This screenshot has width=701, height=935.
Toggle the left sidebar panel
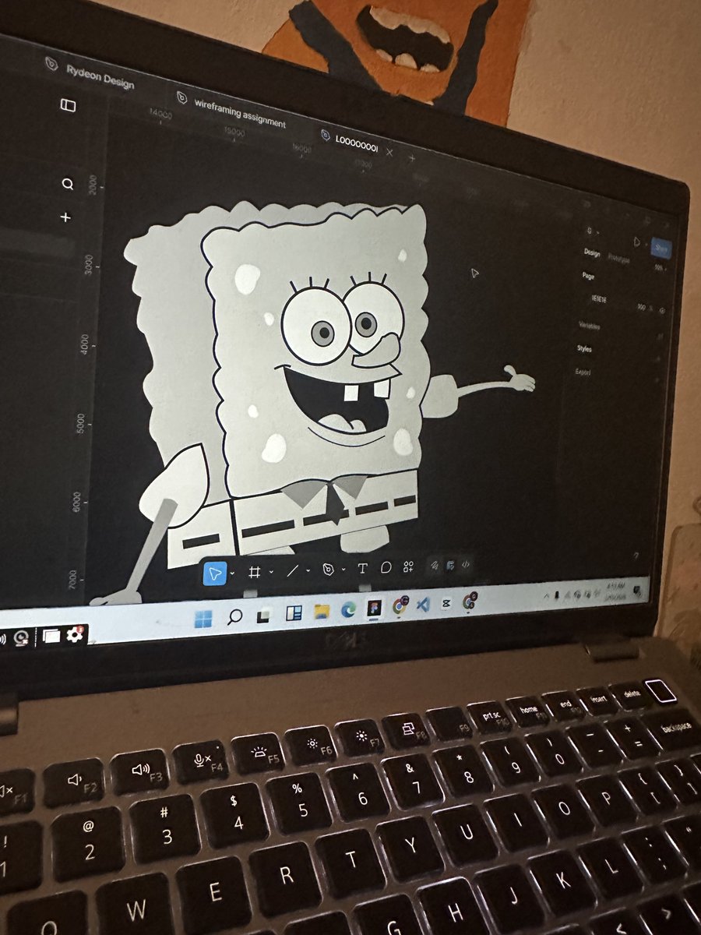pyautogui.click(x=68, y=105)
